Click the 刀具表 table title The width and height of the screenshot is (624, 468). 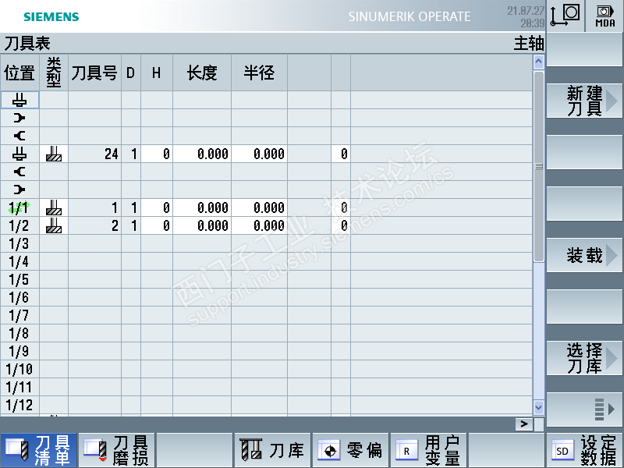[27, 43]
